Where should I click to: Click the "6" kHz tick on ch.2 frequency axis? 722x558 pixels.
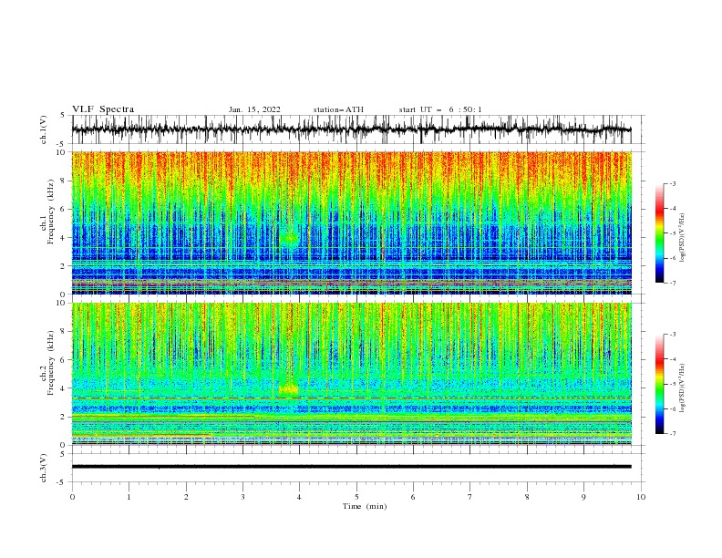coord(64,360)
